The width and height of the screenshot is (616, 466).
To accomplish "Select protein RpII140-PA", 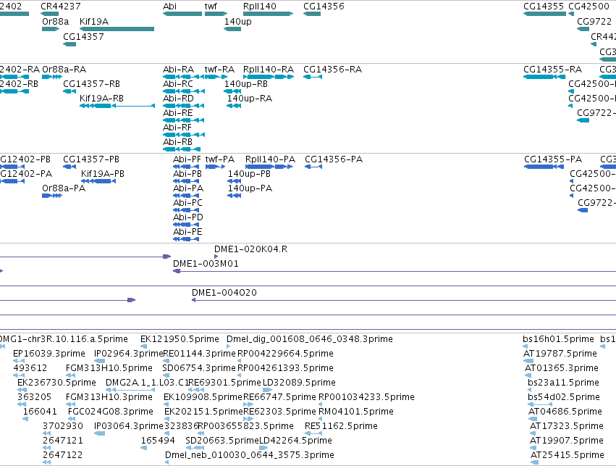I will coord(269,167).
